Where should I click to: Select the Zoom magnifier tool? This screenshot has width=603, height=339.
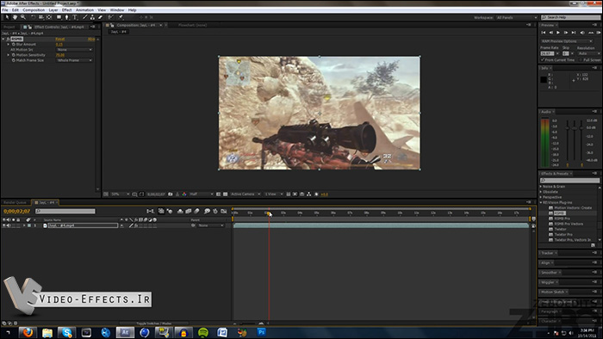23,17
